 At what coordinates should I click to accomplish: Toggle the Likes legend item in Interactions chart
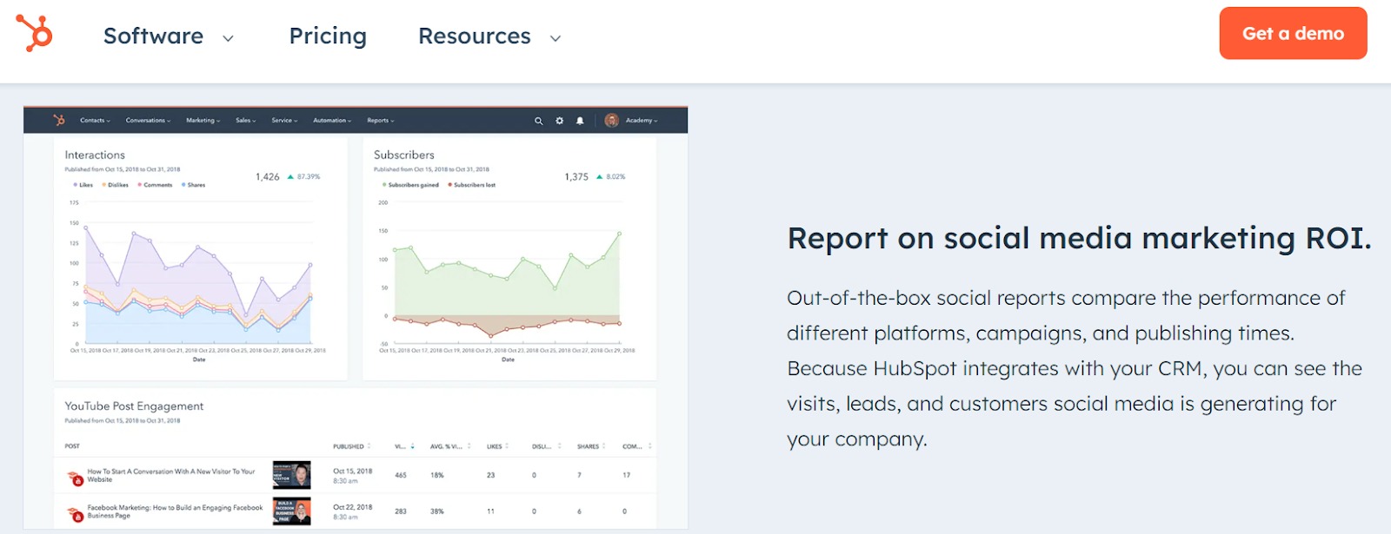pyautogui.click(x=83, y=185)
